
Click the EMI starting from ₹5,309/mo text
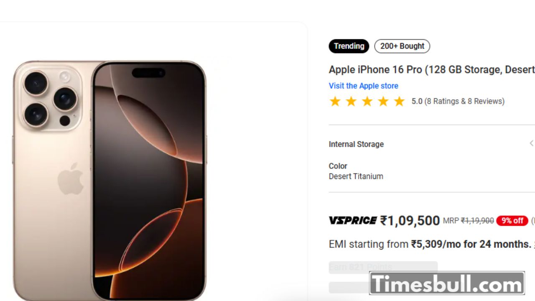pyautogui.click(x=430, y=244)
